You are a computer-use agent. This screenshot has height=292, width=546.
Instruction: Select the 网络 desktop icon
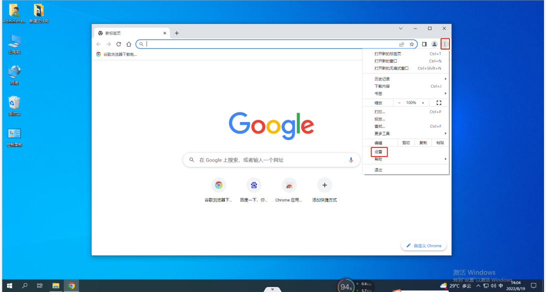[14, 75]
